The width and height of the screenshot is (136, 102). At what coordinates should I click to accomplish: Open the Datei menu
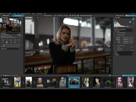click(x=5, y=14)
